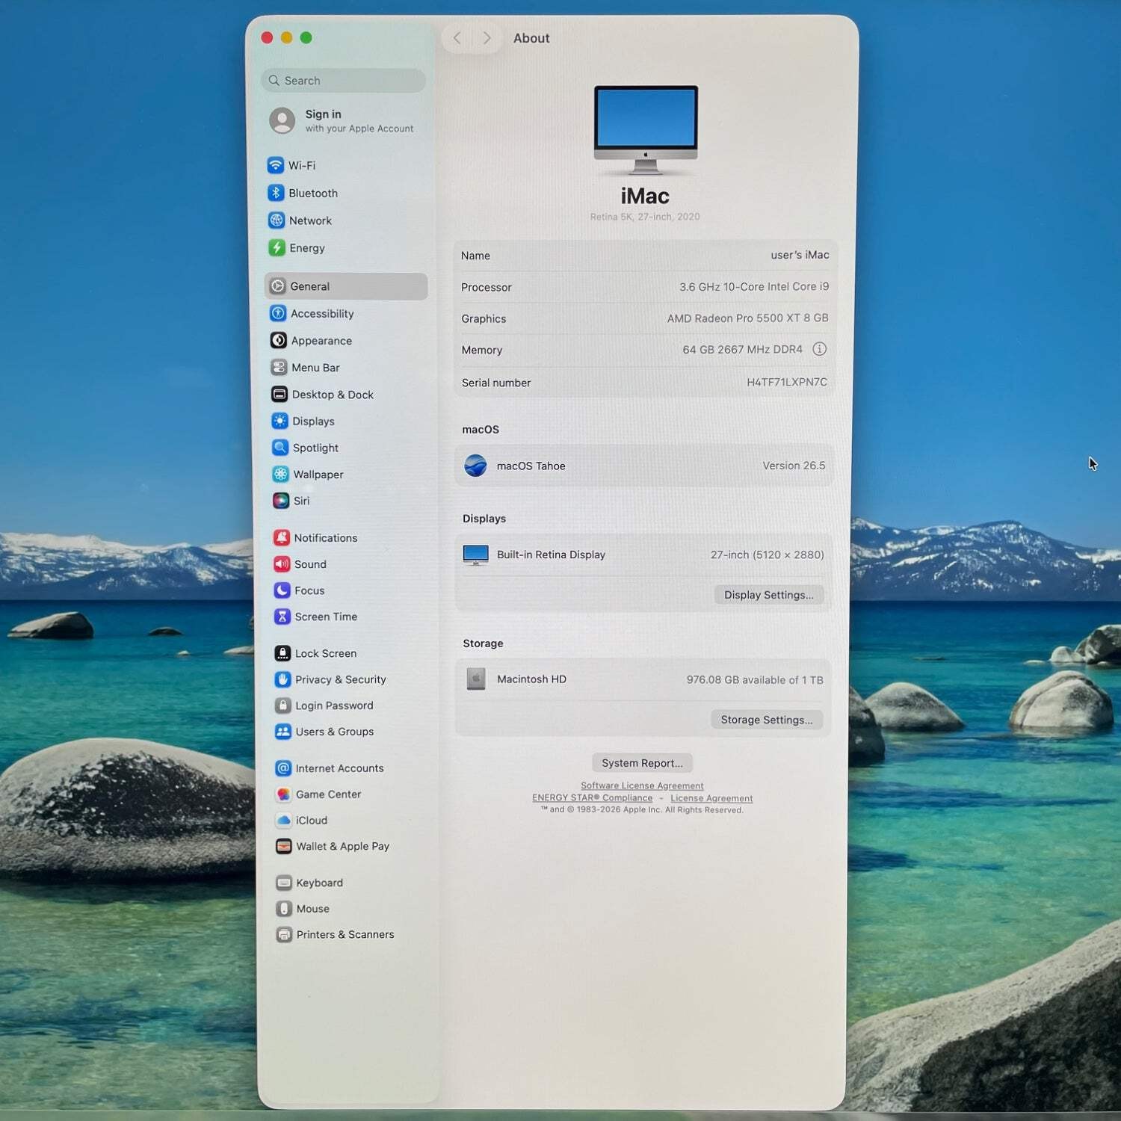This screenshot has width=1121, height=1121.
Task: Select the Keyboard icon
Action: coord(284,883)
